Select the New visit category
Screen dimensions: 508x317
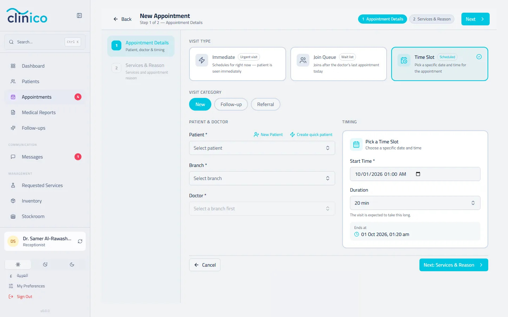pos(200,104)
